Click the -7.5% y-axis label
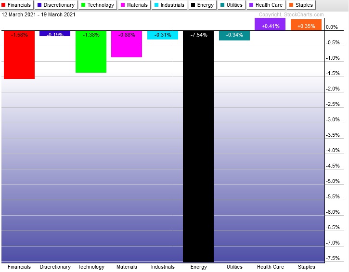349x272 pixels. 333,258
